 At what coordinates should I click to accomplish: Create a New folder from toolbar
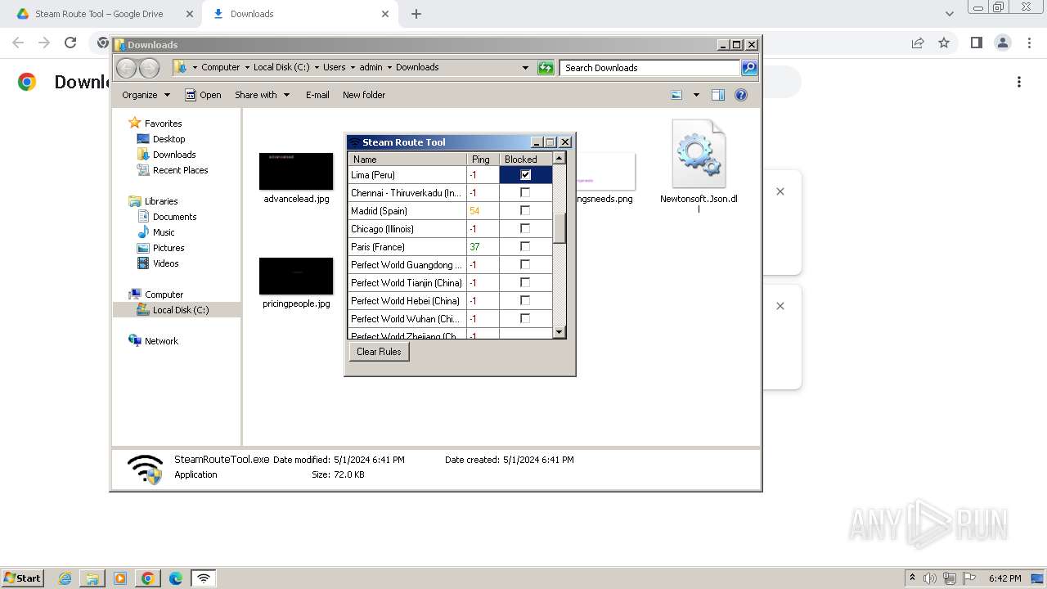(364, 95)
